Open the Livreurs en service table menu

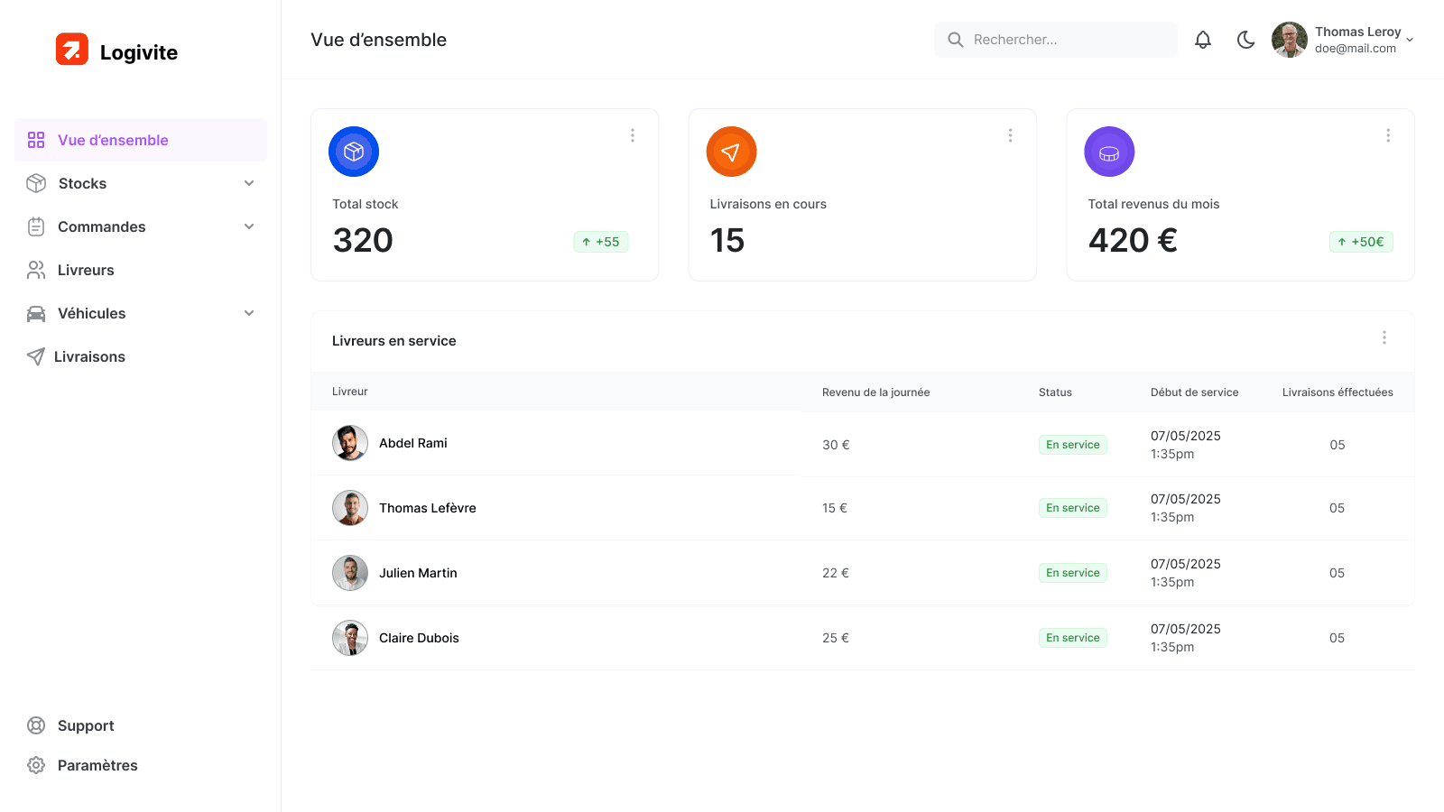[x=1384, y=337]
